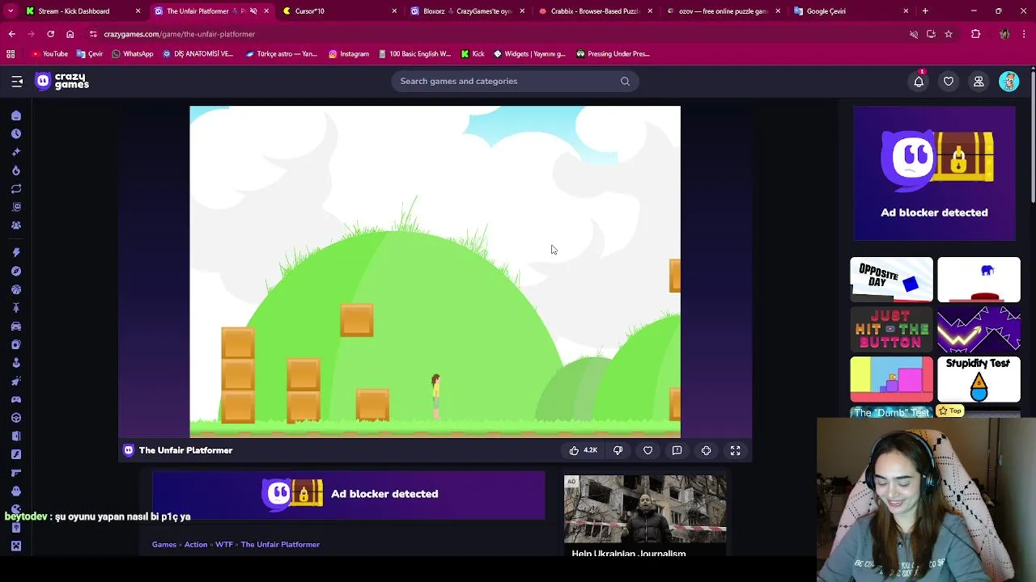Open Stupidity Test game thumbnail
1036x582 pixels.
(x=979, y=378)
